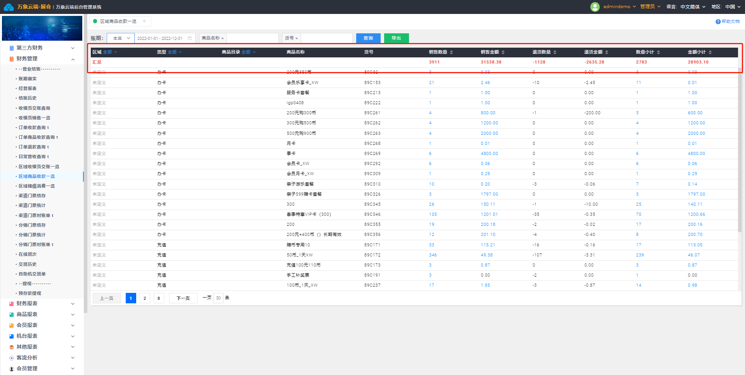This screenshot has height=375, width=745.
Task: Click the 其他报表 menu icon
Action: point(12,347)
